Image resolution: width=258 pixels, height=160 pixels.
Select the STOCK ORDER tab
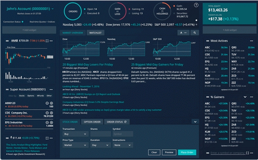[x=70, y=122]
